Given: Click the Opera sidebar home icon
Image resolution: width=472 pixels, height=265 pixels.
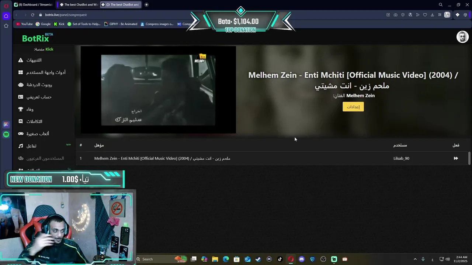Looking at the screenshot, I should 6,16.
